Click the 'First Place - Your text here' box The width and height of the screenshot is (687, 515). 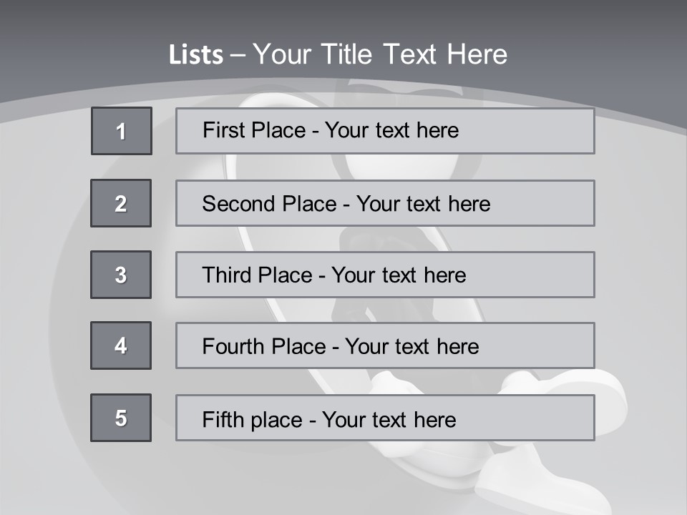[385, 131]
